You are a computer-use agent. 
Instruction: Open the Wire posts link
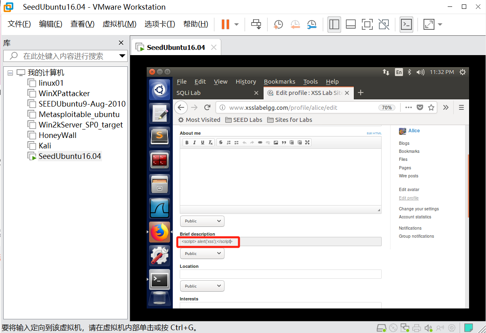pos(409,176)
